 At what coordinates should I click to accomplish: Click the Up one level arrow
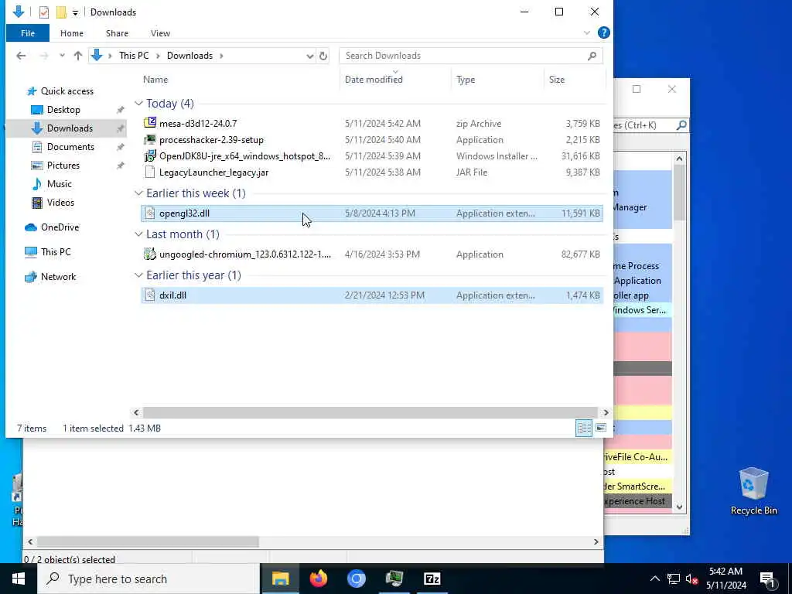point(78,56)
